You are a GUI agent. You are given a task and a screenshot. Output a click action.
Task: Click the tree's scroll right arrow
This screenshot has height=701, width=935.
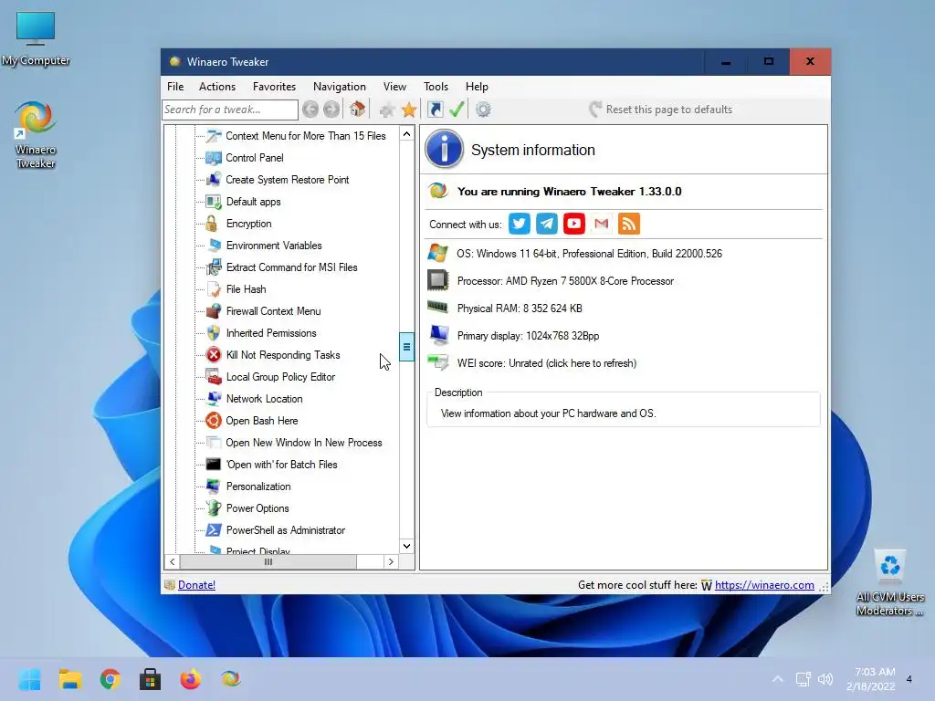(x=391, y=561)
